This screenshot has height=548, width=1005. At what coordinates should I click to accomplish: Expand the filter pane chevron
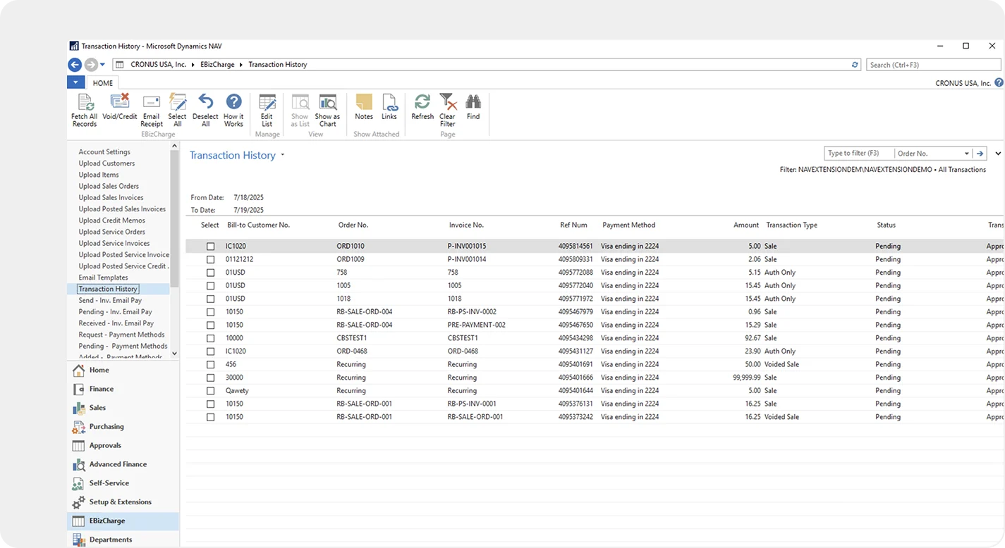(998, 154)
